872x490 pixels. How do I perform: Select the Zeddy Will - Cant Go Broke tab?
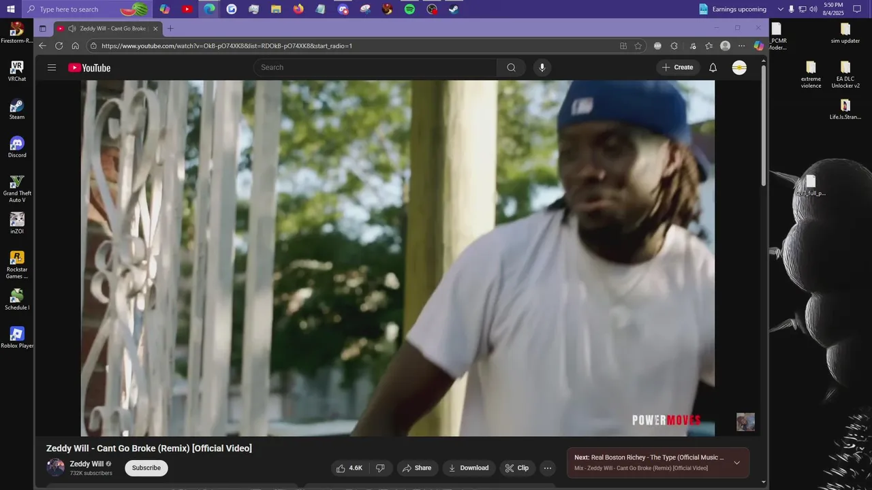coord(107,29)
